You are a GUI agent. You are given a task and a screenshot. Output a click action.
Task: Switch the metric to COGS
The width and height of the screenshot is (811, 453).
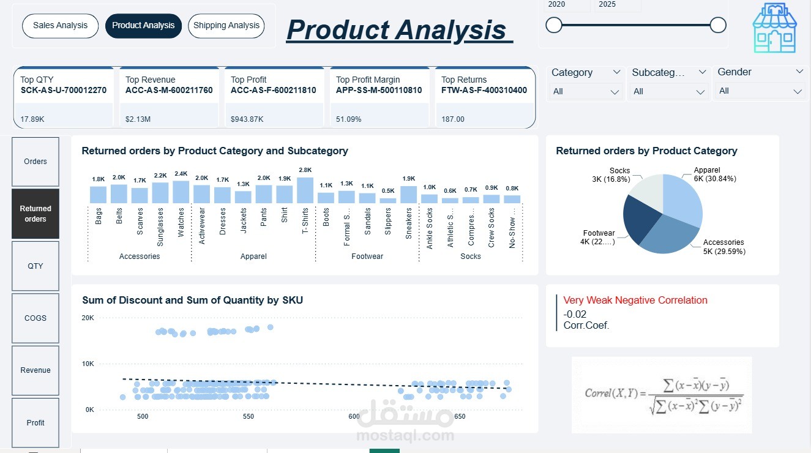[35, 318]
